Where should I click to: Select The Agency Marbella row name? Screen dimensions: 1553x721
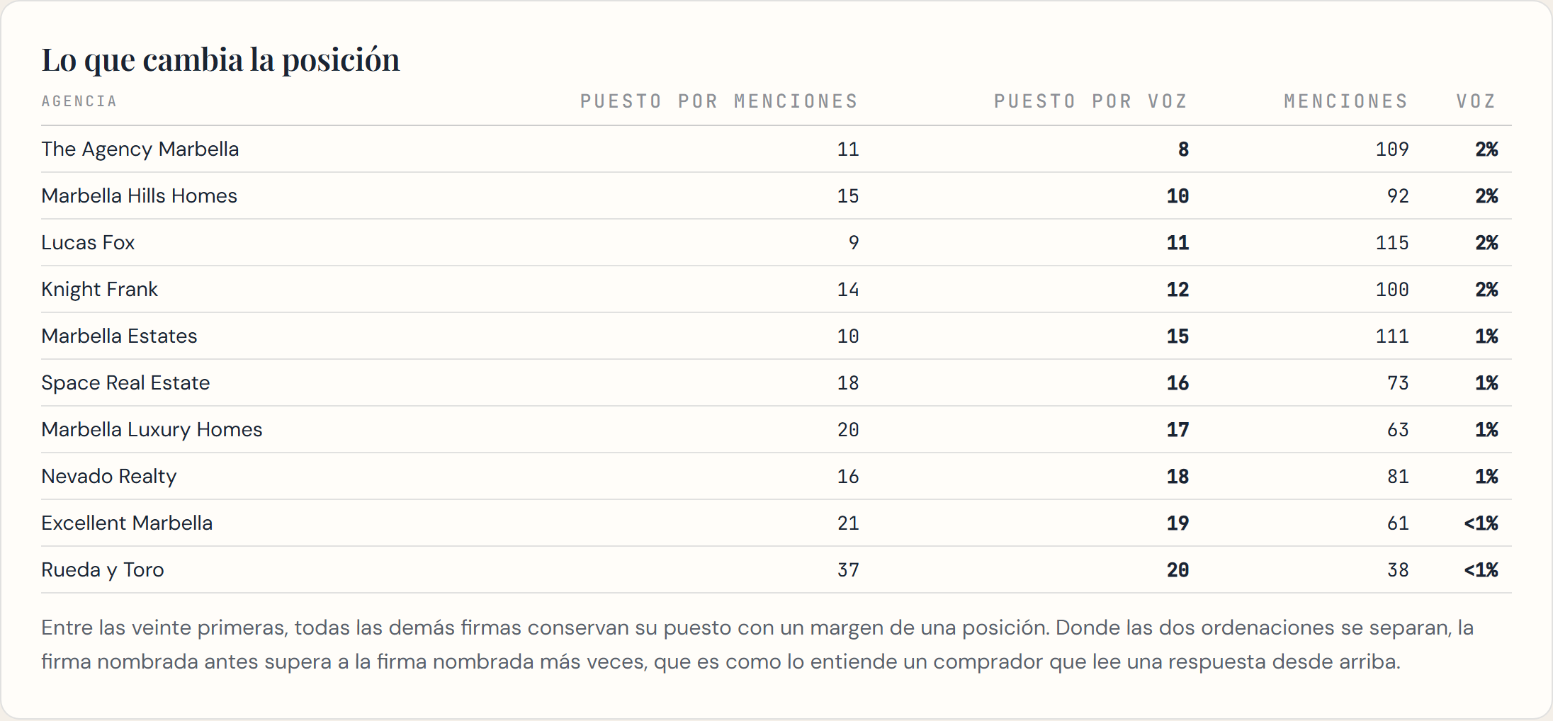click(x=140, y=149)
